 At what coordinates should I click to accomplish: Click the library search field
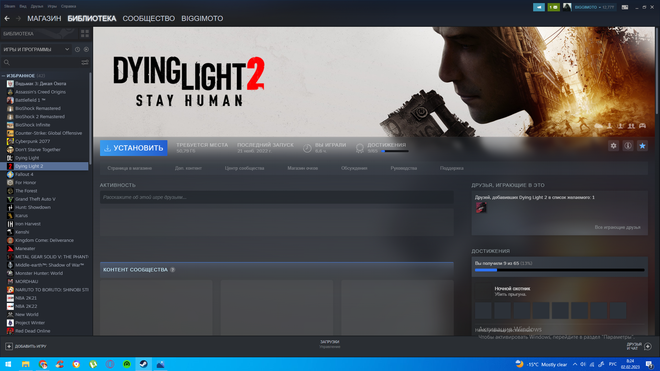coord(41,62)
